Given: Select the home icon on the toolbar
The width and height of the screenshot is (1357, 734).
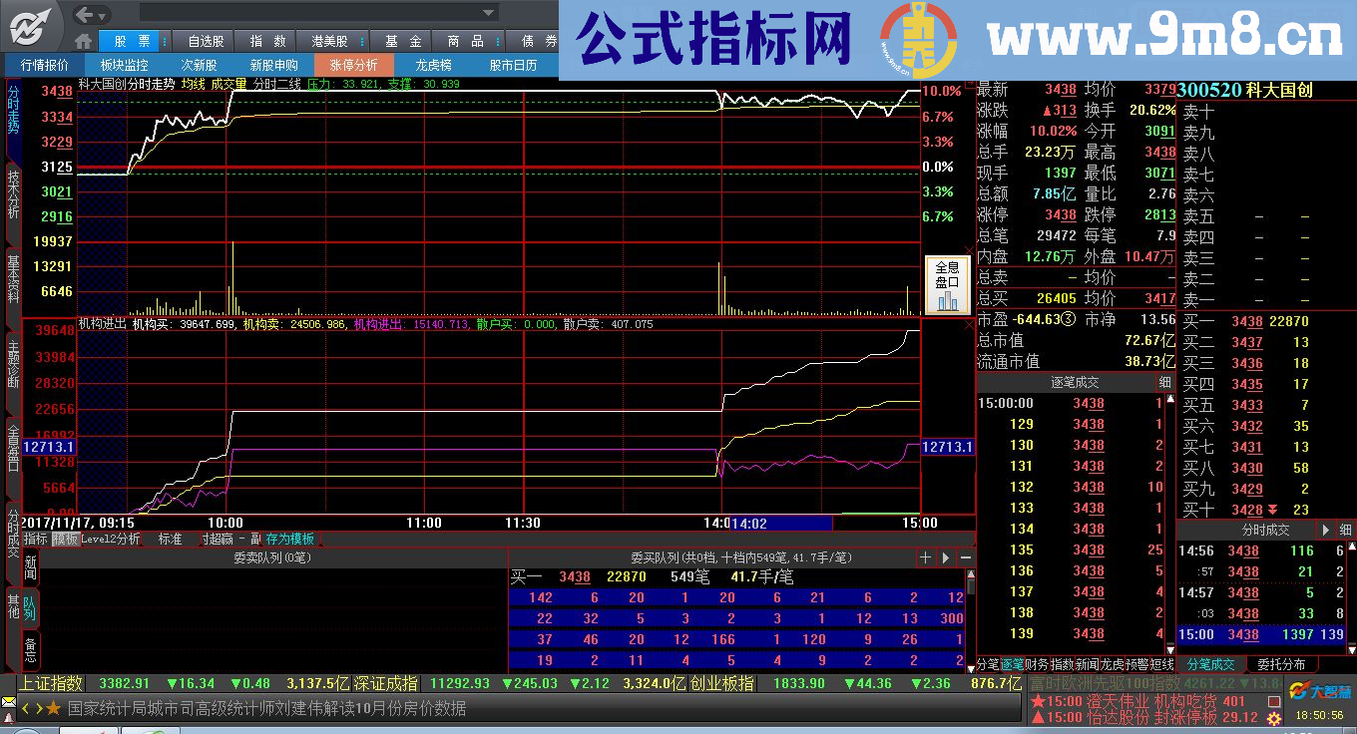Looking at the screenshot, I should pyautogui.click(x=85, y=40).
